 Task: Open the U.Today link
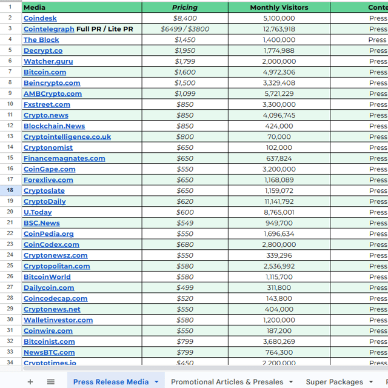(x=38, y=212)
